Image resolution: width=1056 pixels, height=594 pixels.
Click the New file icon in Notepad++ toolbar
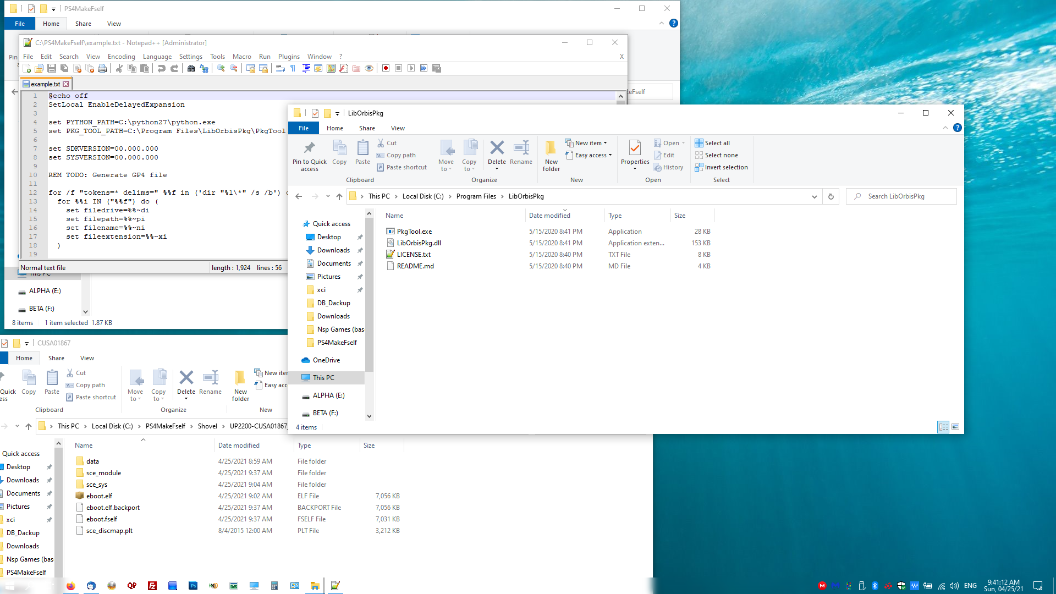26,68
